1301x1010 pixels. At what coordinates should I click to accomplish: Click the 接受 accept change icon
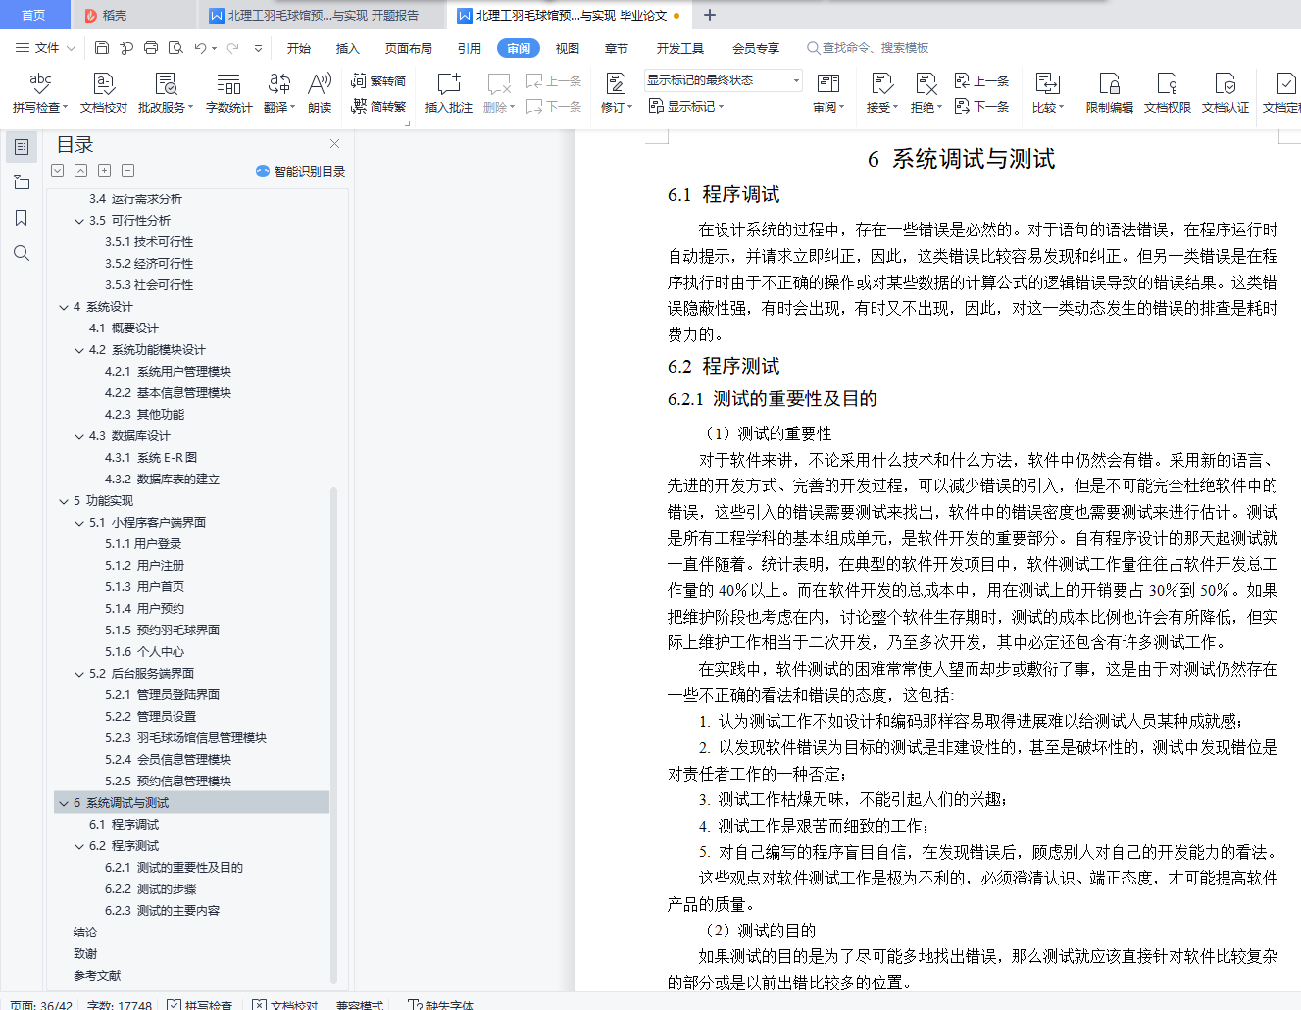click(881, 84)
